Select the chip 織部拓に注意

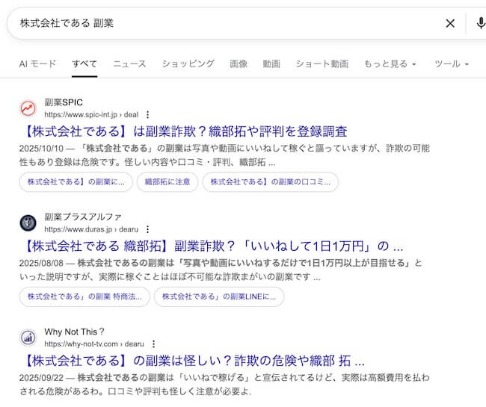pyautogui.click(x=167, y=182)
